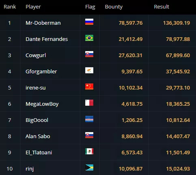
Task: Click the Russian flag beside Mr-Doberman
Action: pos(89,22)
